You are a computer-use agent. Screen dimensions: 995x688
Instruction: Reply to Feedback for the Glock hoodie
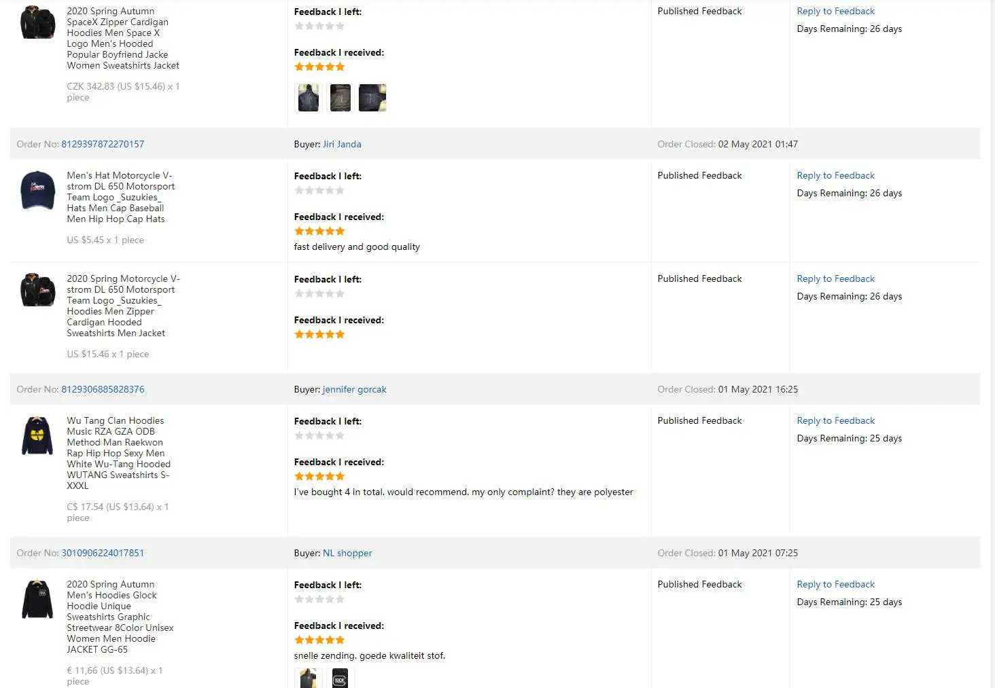835,584
